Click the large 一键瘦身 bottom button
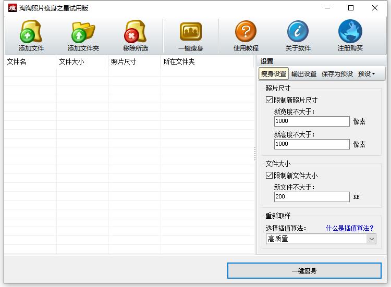 pos(304,271)
